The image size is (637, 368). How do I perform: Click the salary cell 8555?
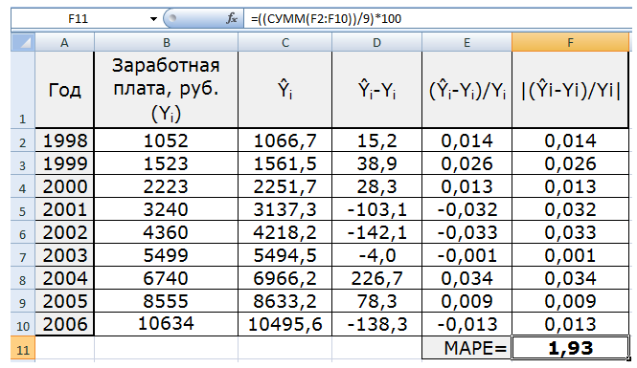click(166, 301)
